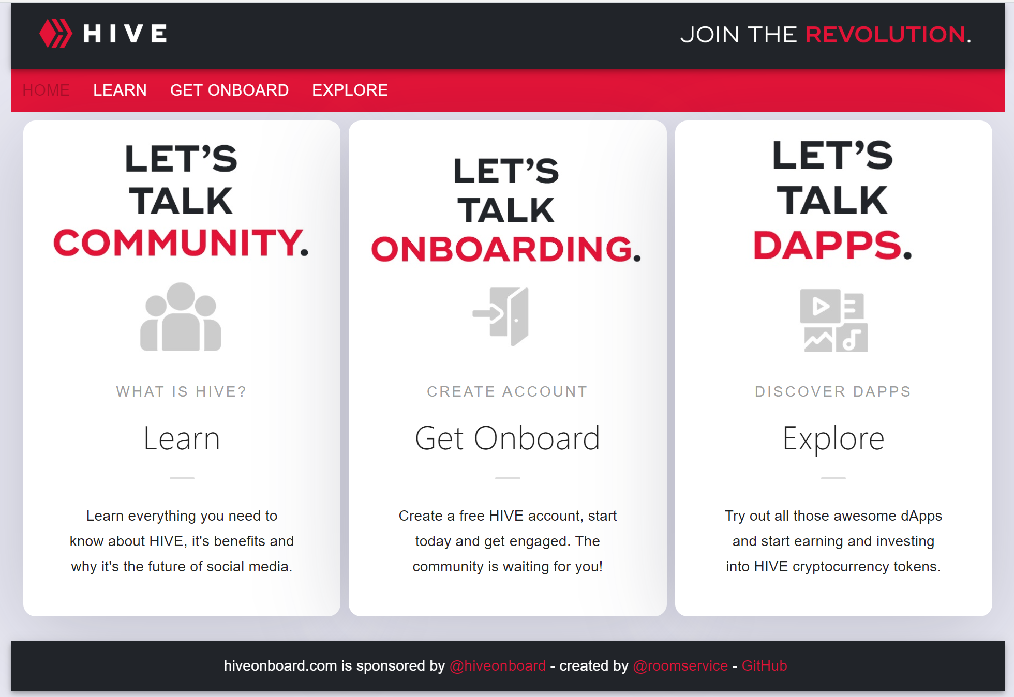Select EXPLORE in the navigation bar

click(350, 90)
